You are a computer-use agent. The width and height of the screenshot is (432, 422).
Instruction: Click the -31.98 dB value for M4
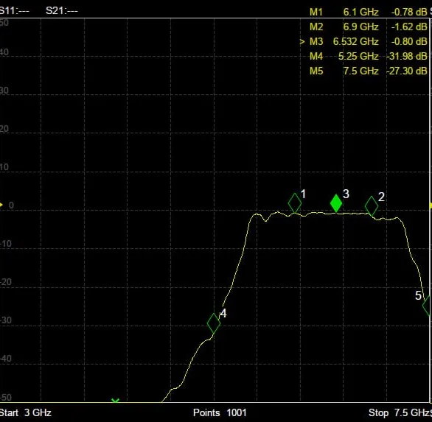tap(407, 56)
